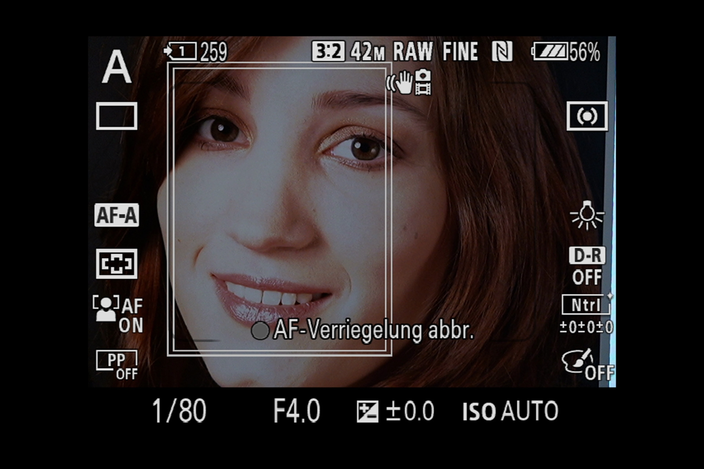This screenshot has height=469, width=704.
Task: Tap the center button circle icon
Action: 260,330
